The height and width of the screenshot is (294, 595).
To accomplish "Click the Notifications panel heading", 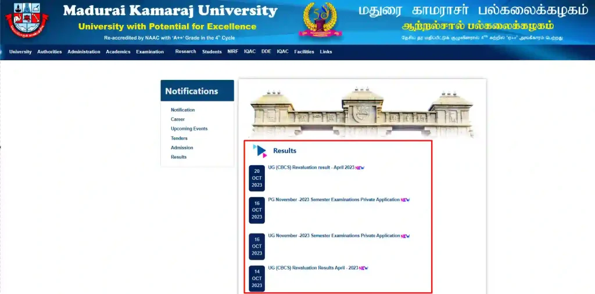I will pos(192,91).
